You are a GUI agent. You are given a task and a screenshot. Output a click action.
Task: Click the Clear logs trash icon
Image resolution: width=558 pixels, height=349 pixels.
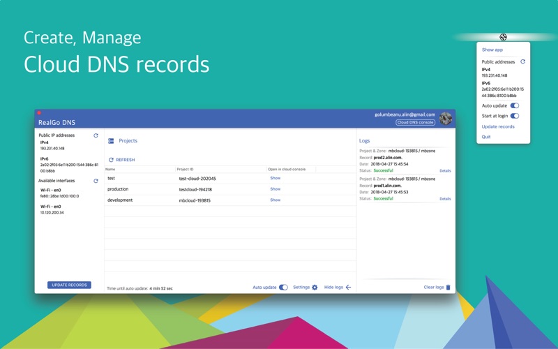click(448, 287)
